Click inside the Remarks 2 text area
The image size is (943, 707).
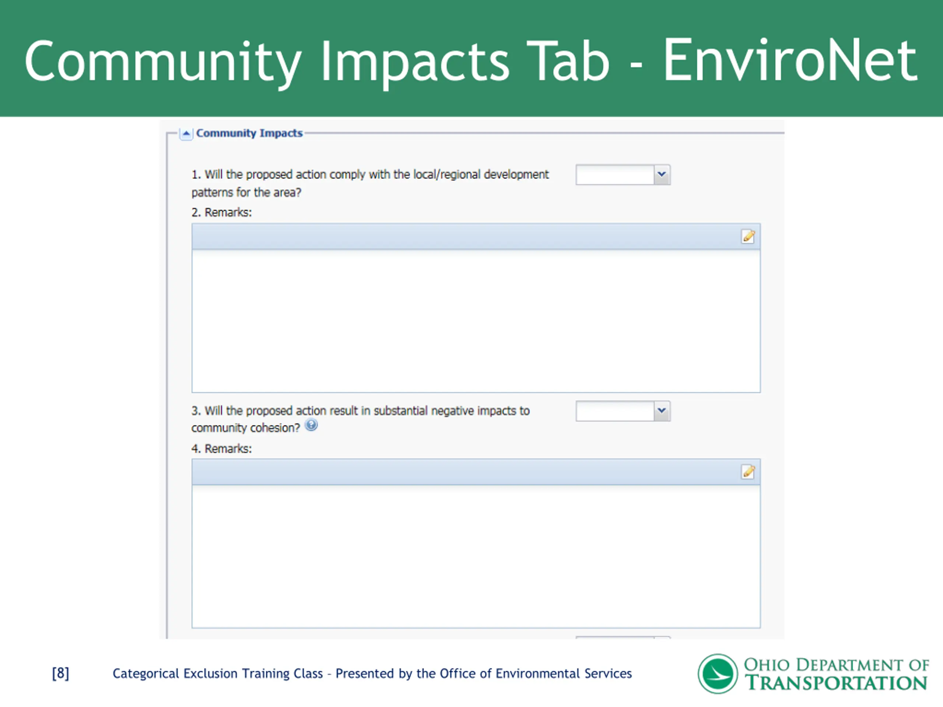coord(475,320)
